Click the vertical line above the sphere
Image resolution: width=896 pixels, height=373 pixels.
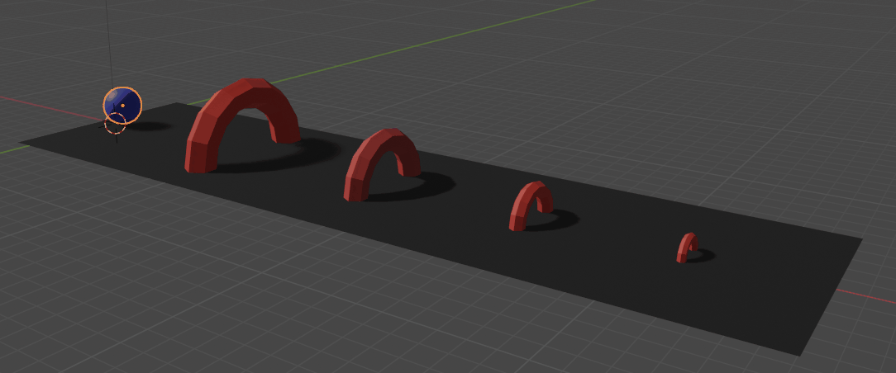109,41
